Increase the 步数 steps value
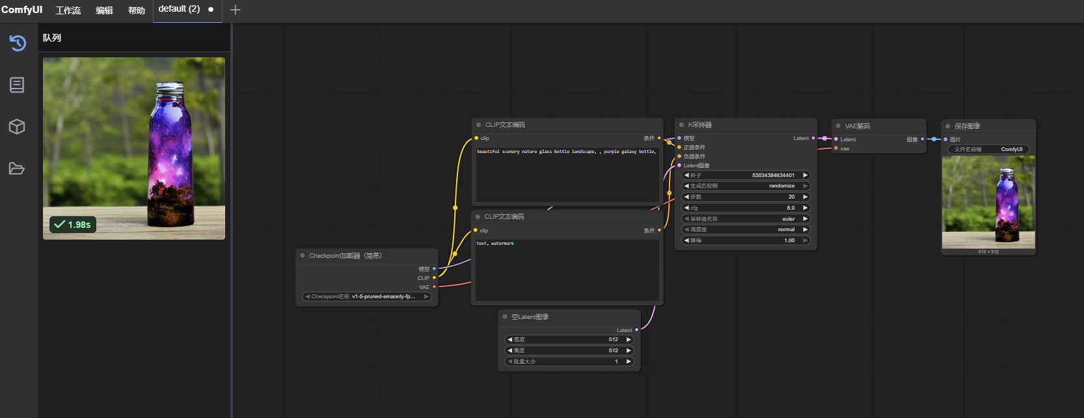The height and width of the screenshot is (418, 1084). [x=805, y=197]
